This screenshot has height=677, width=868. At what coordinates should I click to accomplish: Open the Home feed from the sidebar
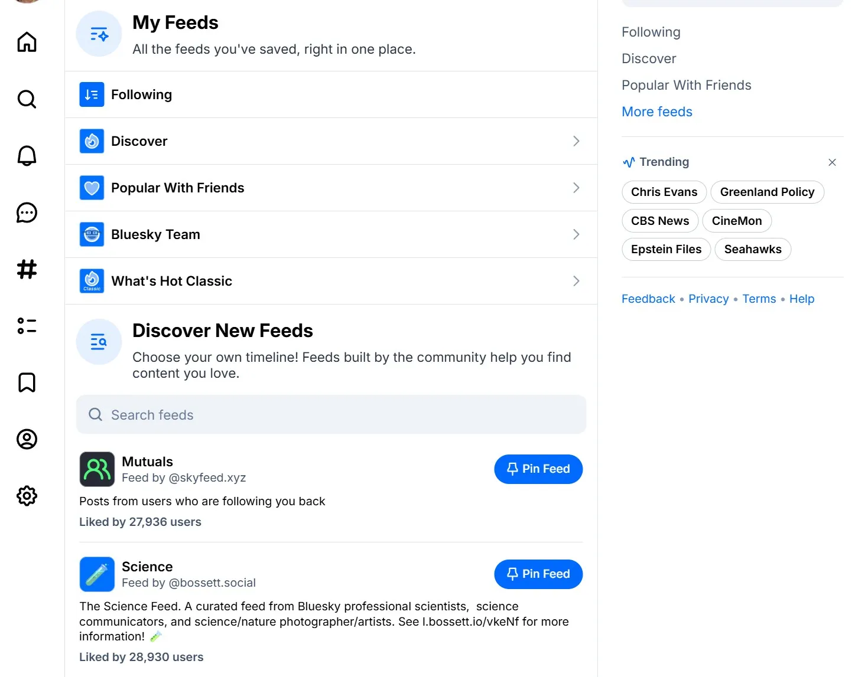26,41
